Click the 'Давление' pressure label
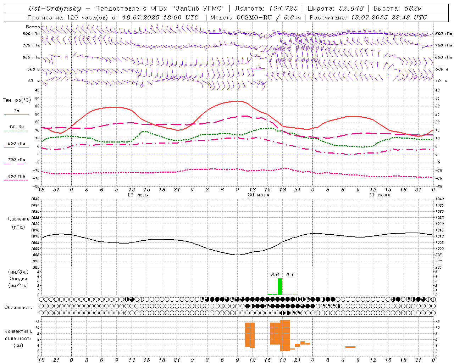This screenshot has width=454, height=363. coord(18,219)
